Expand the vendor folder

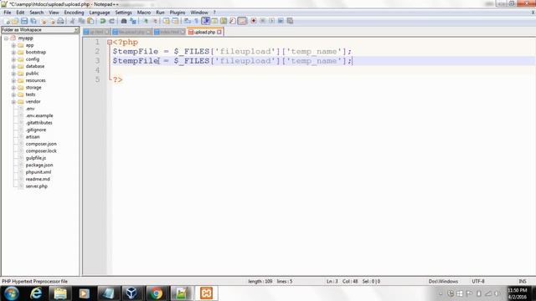coord(13,102)
